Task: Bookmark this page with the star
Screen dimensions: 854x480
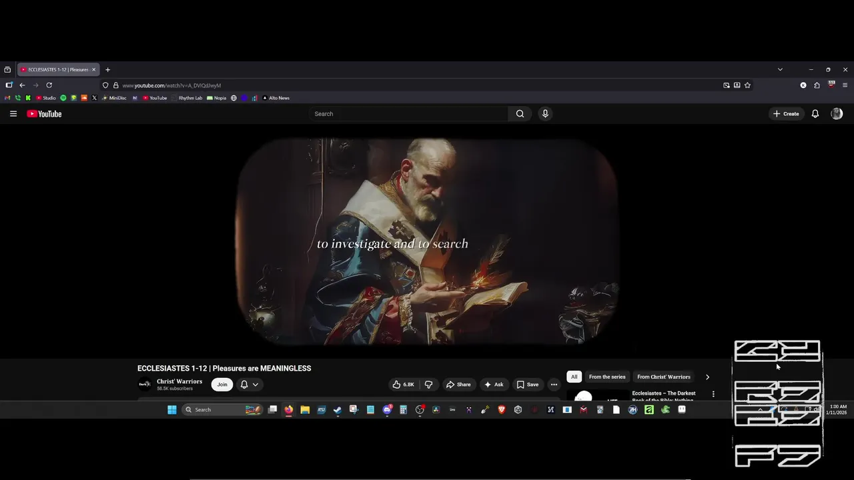Action: click(x=747, y=85)
